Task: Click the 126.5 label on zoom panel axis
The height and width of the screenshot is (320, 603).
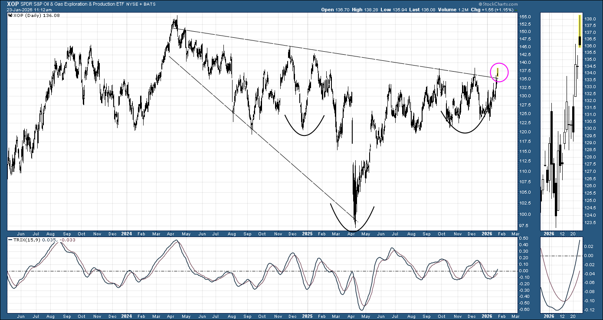Action: (590, 178)
